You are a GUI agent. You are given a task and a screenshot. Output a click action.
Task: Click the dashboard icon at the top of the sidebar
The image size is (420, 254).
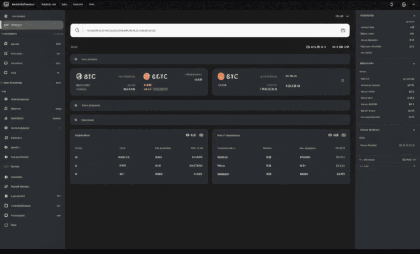(5, 15)
